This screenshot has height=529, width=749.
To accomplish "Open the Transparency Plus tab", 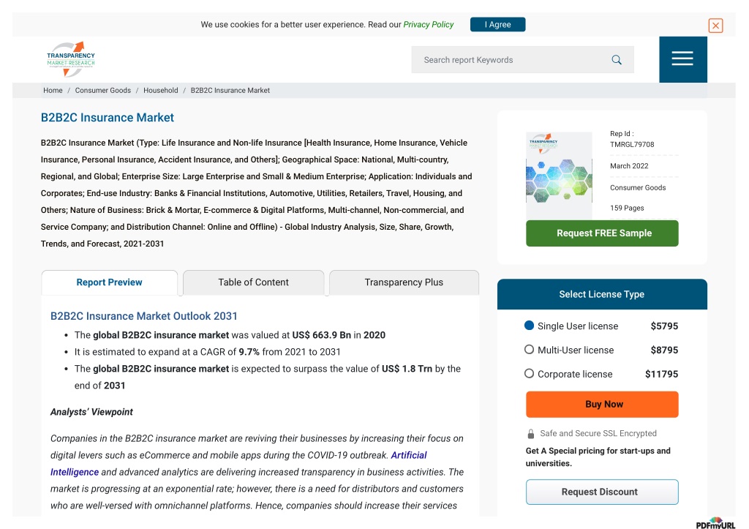I will tap(404, 282).
